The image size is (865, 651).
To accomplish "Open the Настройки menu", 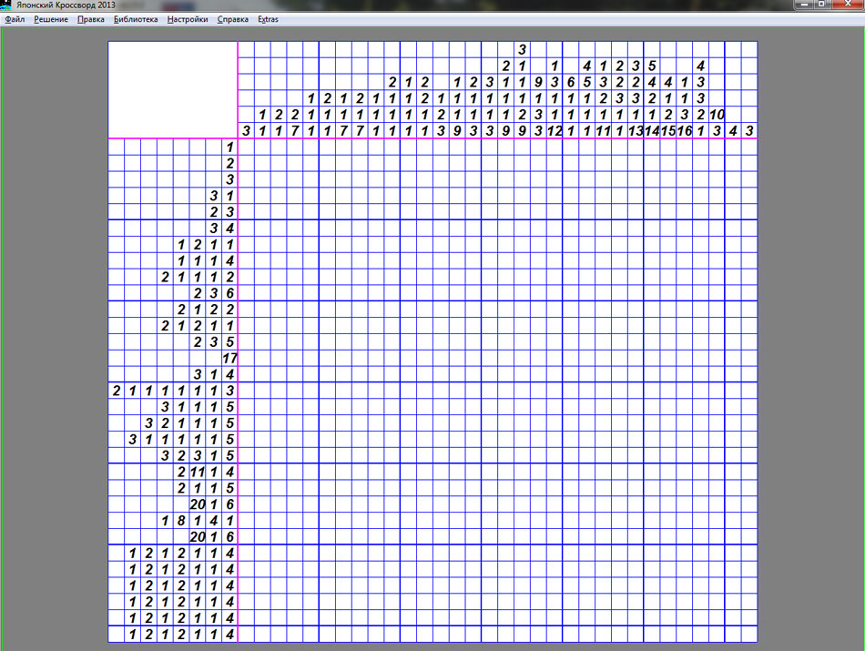I will [x=188, y=19].
